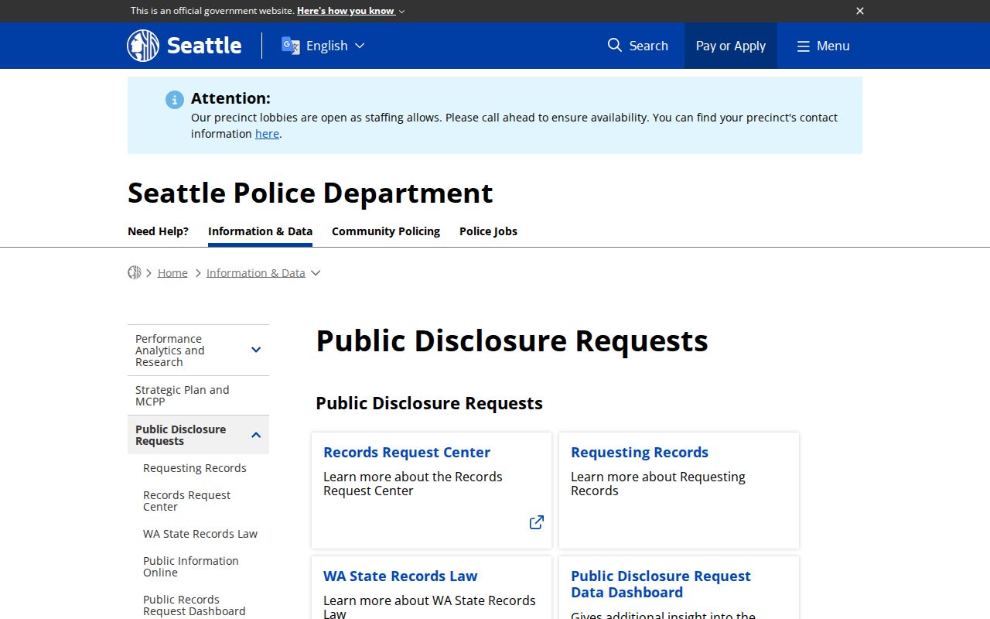
Task: Select Public Disclosure Requests in sidebar
Action: [x=181, y=435]
